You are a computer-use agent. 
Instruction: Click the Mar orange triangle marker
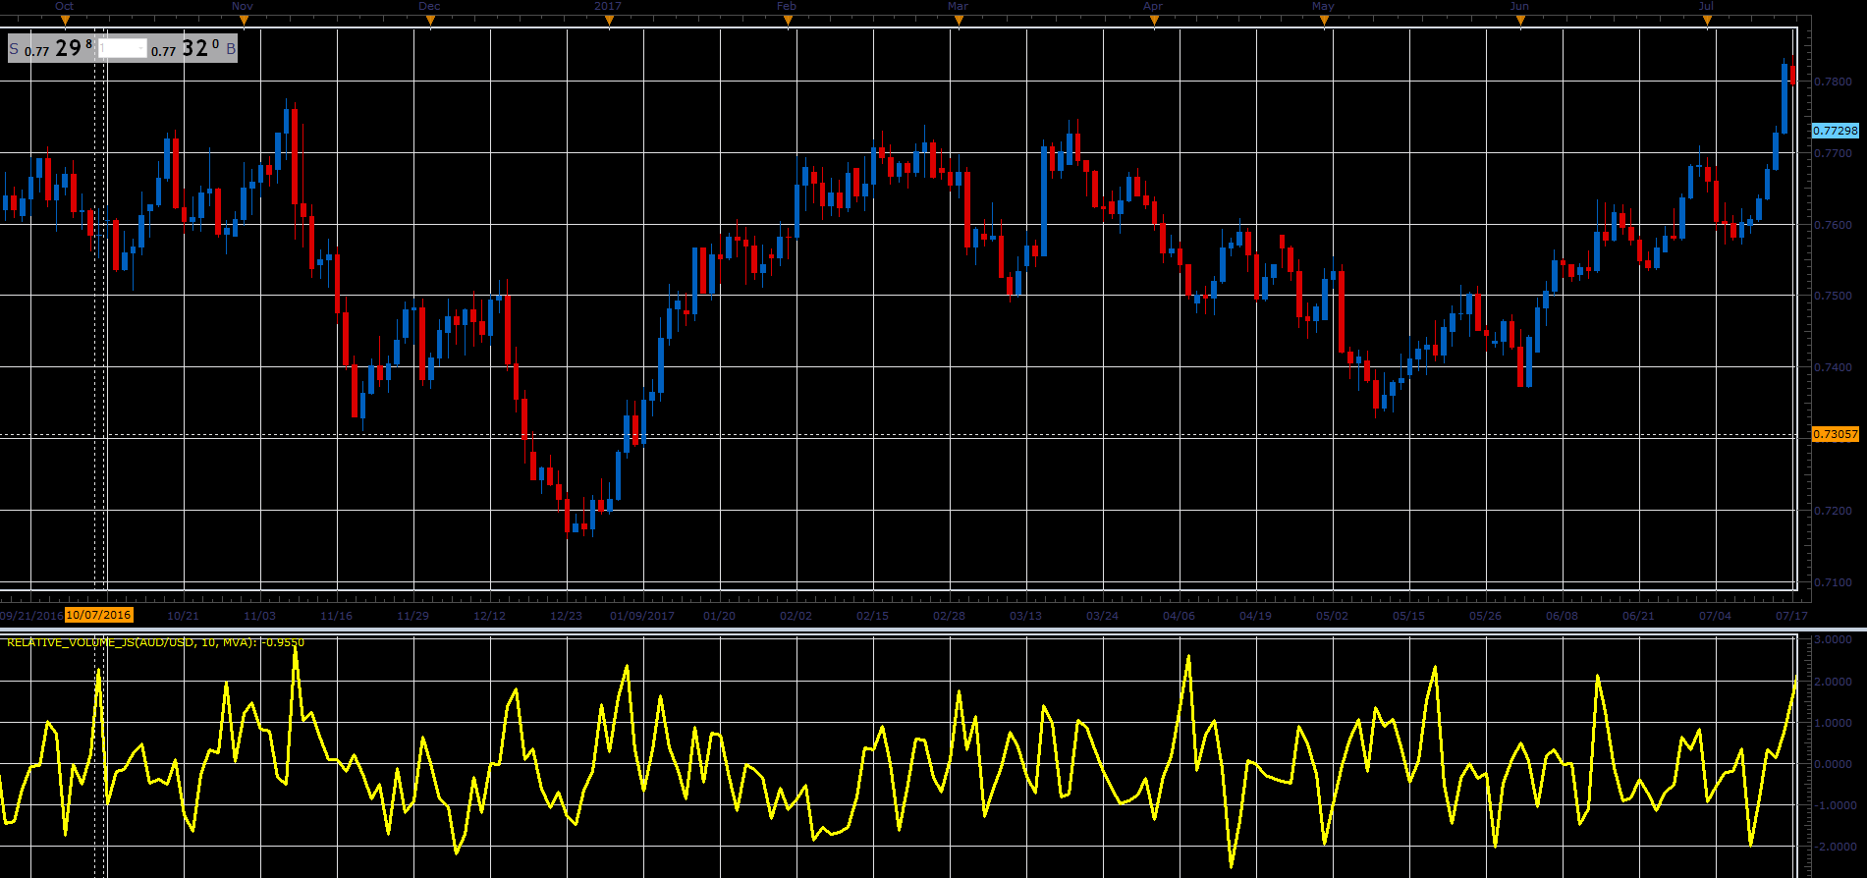(960, 21)
